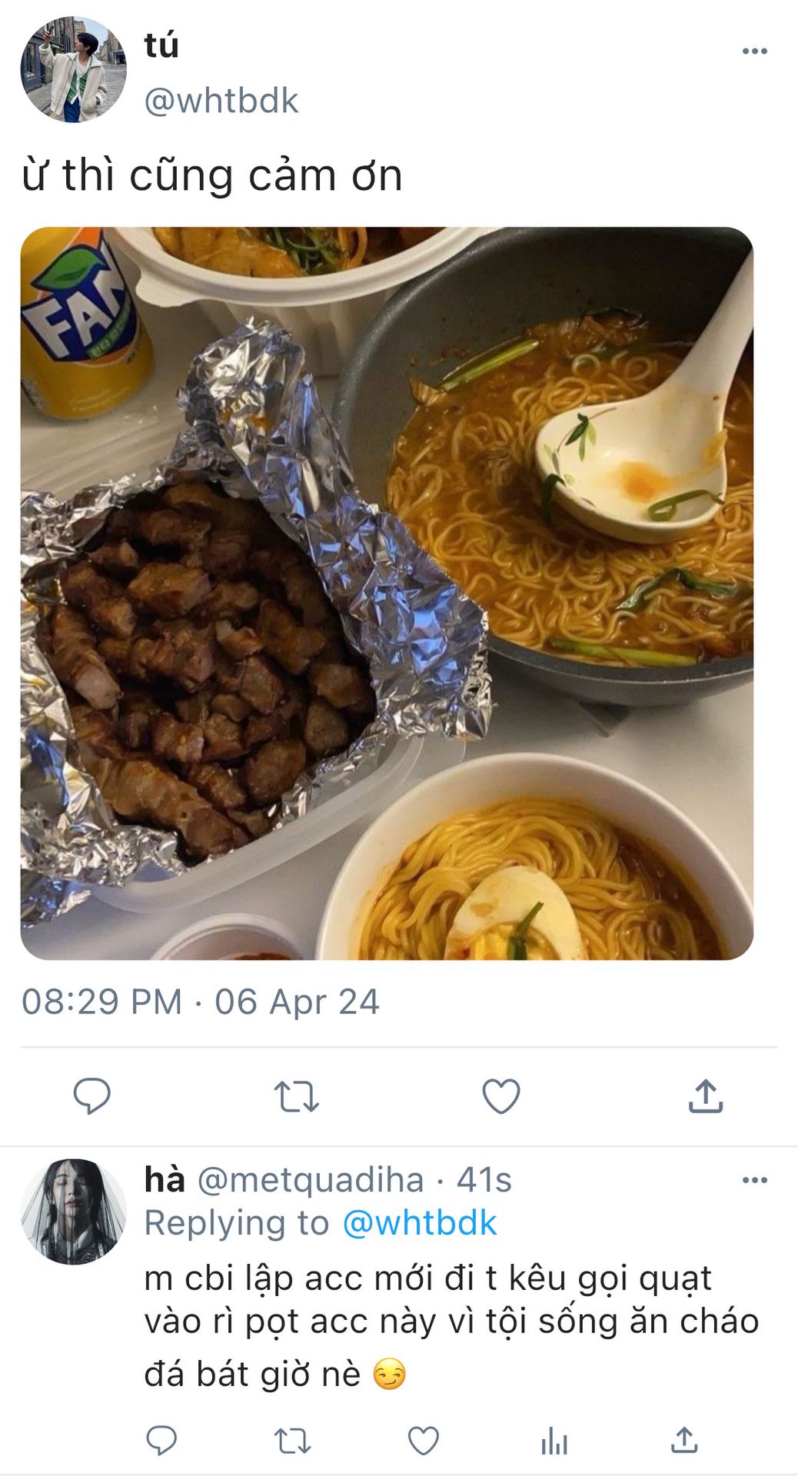The image size is (798, 1476).
Task: Share hà's reply
Action: click(x=683, y=1441)
